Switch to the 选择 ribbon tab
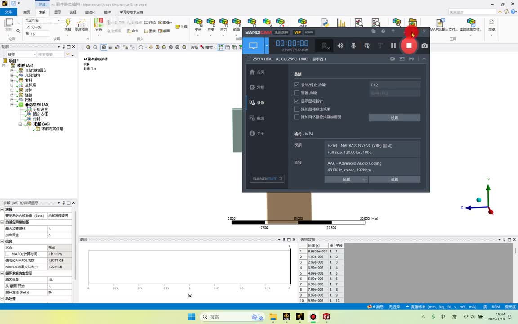The height and width of the screenshot is (324, 518). 73,12
